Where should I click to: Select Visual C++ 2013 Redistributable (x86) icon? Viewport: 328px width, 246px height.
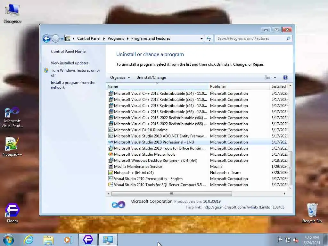click(x=111, y=112)
